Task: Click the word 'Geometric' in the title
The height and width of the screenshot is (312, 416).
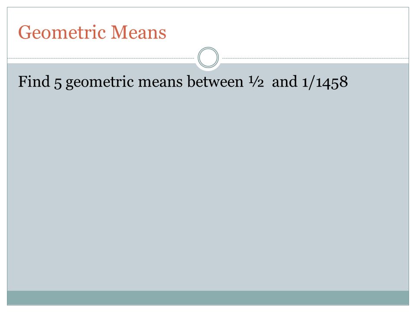Action: tap(62, 32)
